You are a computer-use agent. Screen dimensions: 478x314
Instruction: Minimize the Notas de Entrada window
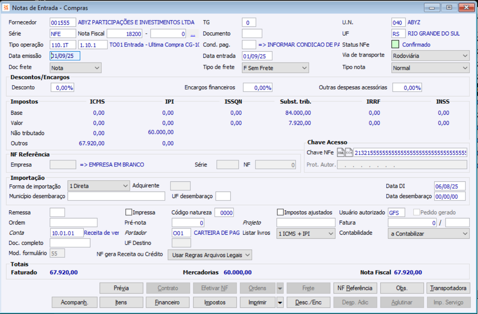(432, 7)
